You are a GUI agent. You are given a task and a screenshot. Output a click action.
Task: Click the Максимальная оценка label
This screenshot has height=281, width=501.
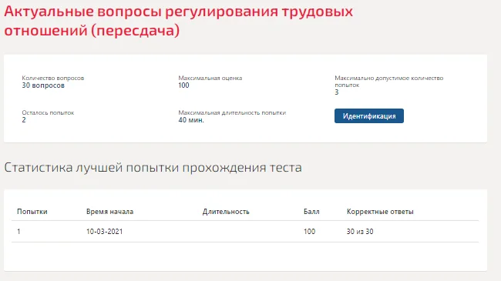(x=210, y=78)
